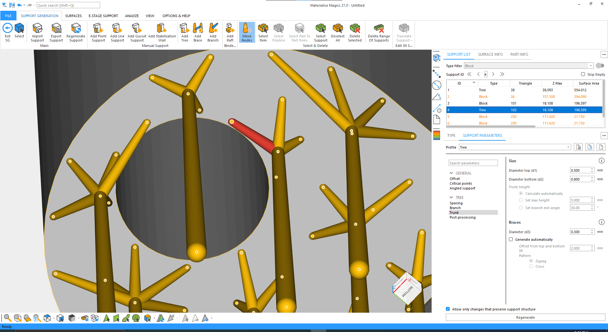Toggle the Move Nodes tool
Image resolution: width=608 pixels, height=332 pixels.
coord(247,32)
